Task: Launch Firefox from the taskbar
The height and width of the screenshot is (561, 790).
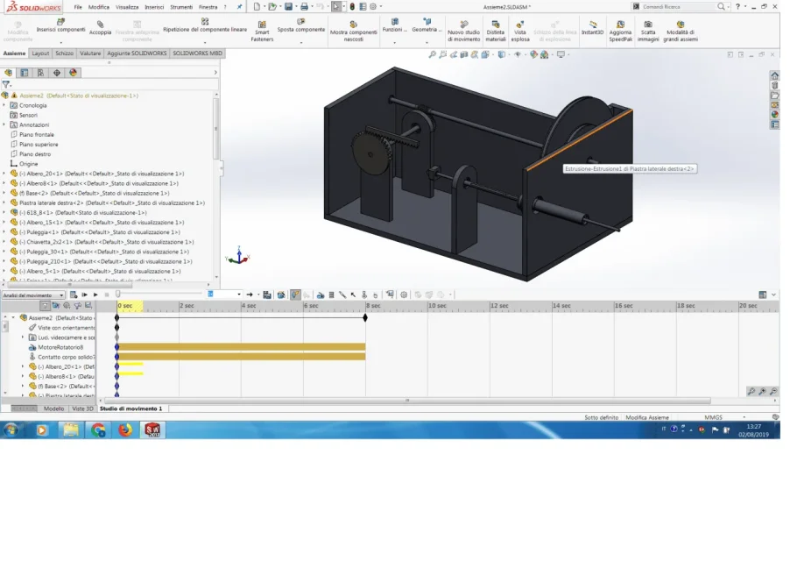Action: [125, 430]
